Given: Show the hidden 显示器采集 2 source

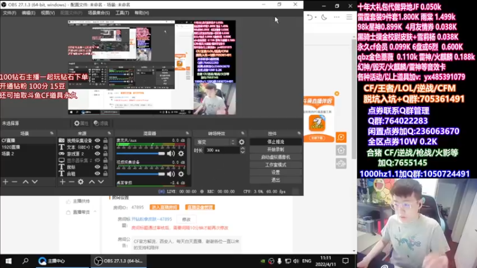Looking at the screenshot, I should point(97,160).
